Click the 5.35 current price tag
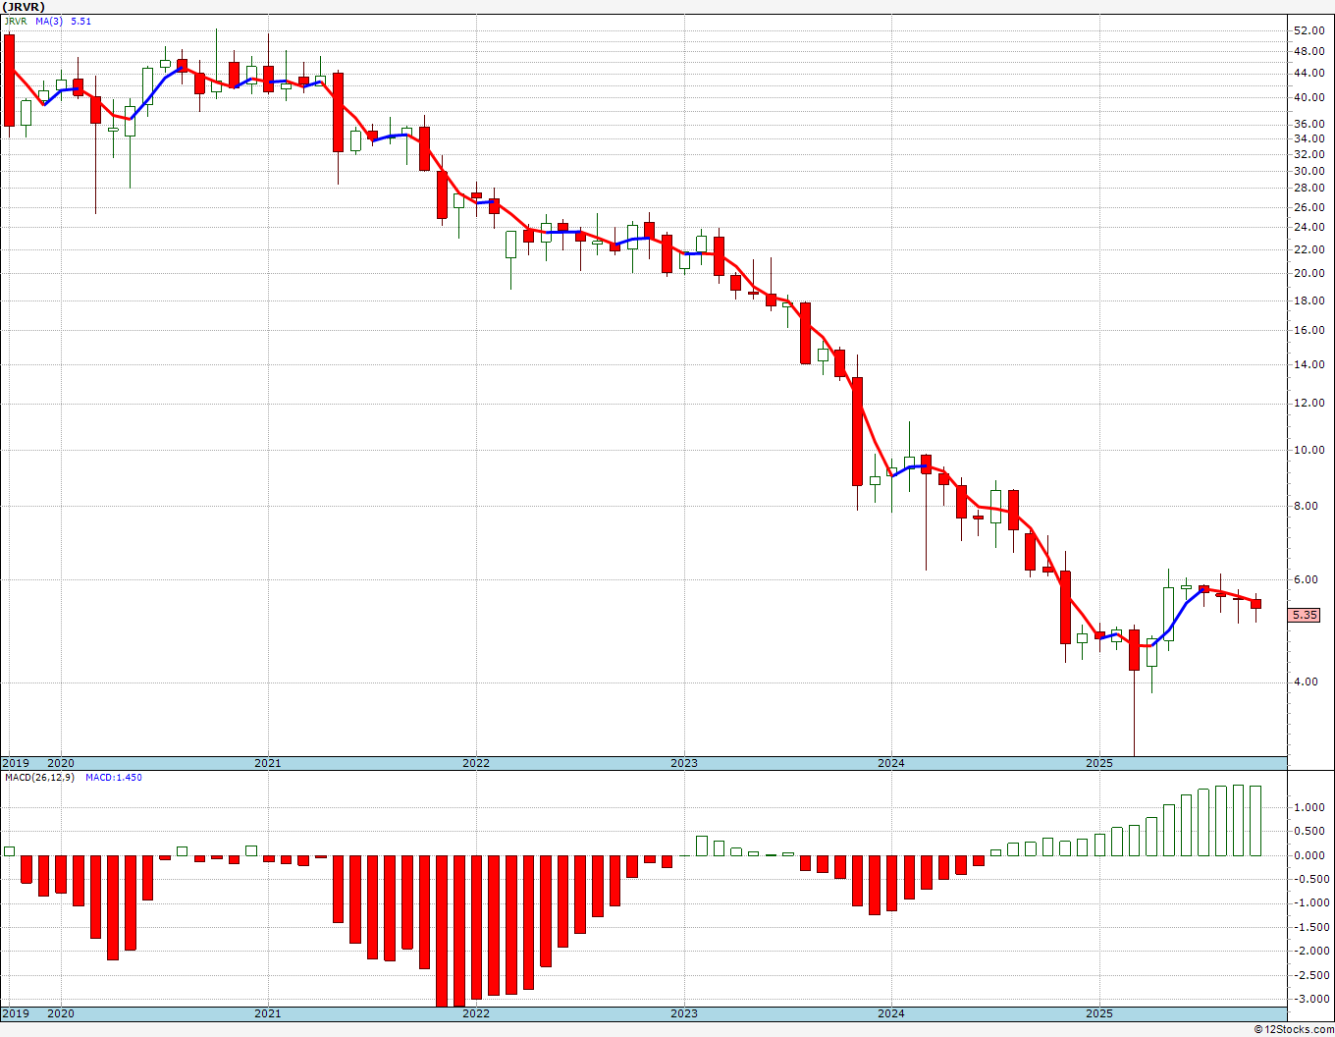Image resolution: width=1335 pixels, height=1037 pixels. coord(1305,615)
